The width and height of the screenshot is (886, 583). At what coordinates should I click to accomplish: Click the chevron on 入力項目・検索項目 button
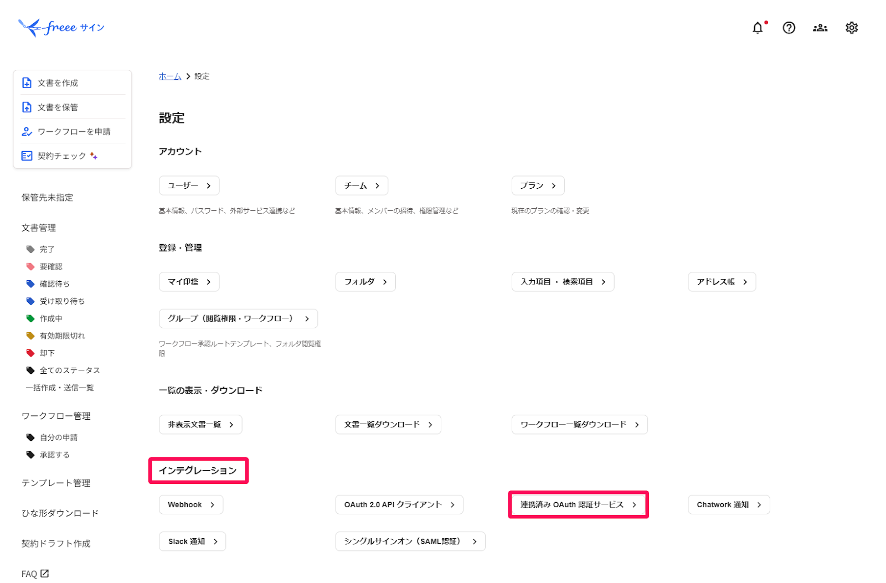(x=603, y=282)
